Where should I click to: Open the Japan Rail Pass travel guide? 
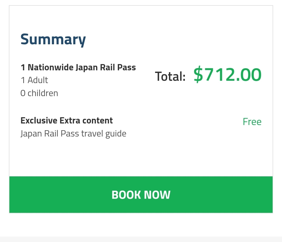coord(73,134)
